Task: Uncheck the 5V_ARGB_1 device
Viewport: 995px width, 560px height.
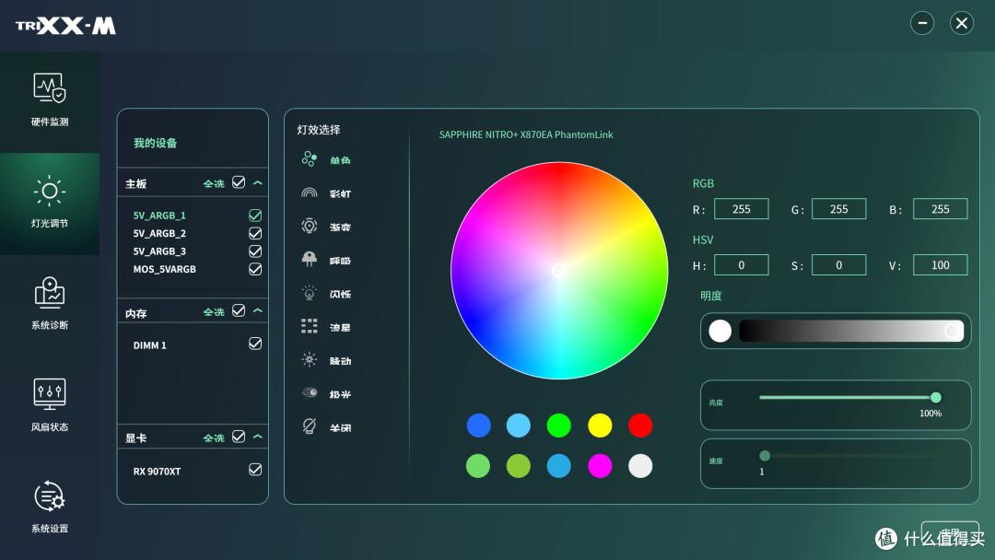Action: click(255, 216)
